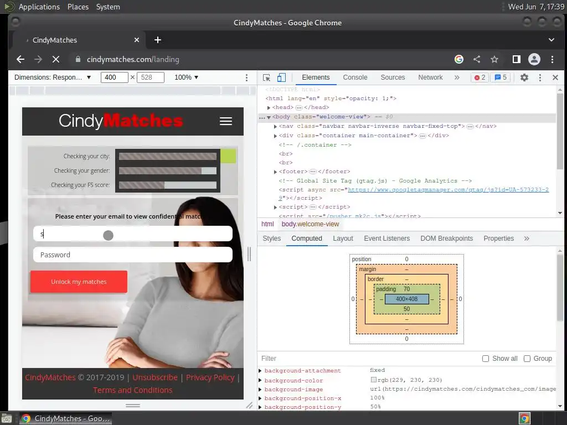567x425 pixels.
Task: Open the 100% zoom dropdown
Action: [x=186, y=77]
